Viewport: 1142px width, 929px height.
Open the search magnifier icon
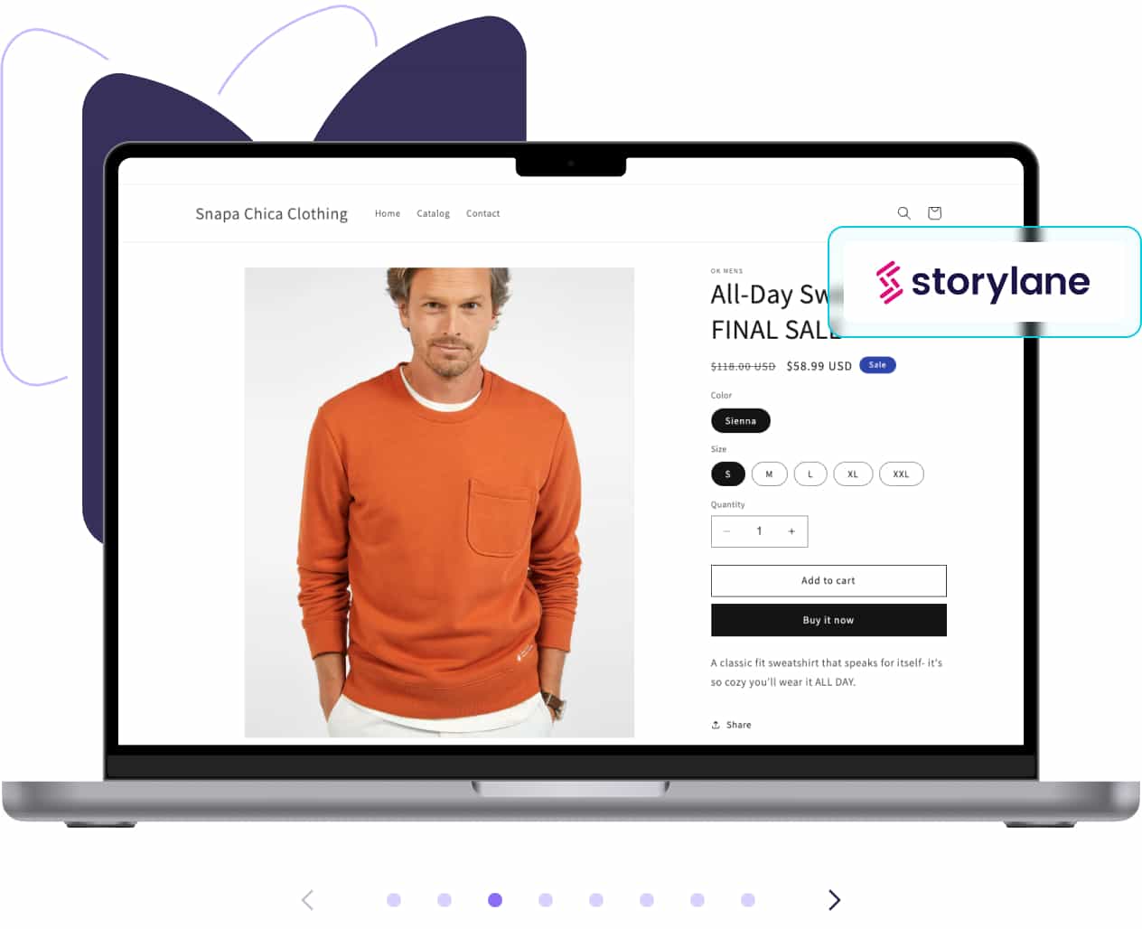[903, 213]
